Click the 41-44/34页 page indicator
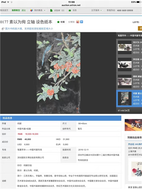142x189 pixels. coord(124,111)
